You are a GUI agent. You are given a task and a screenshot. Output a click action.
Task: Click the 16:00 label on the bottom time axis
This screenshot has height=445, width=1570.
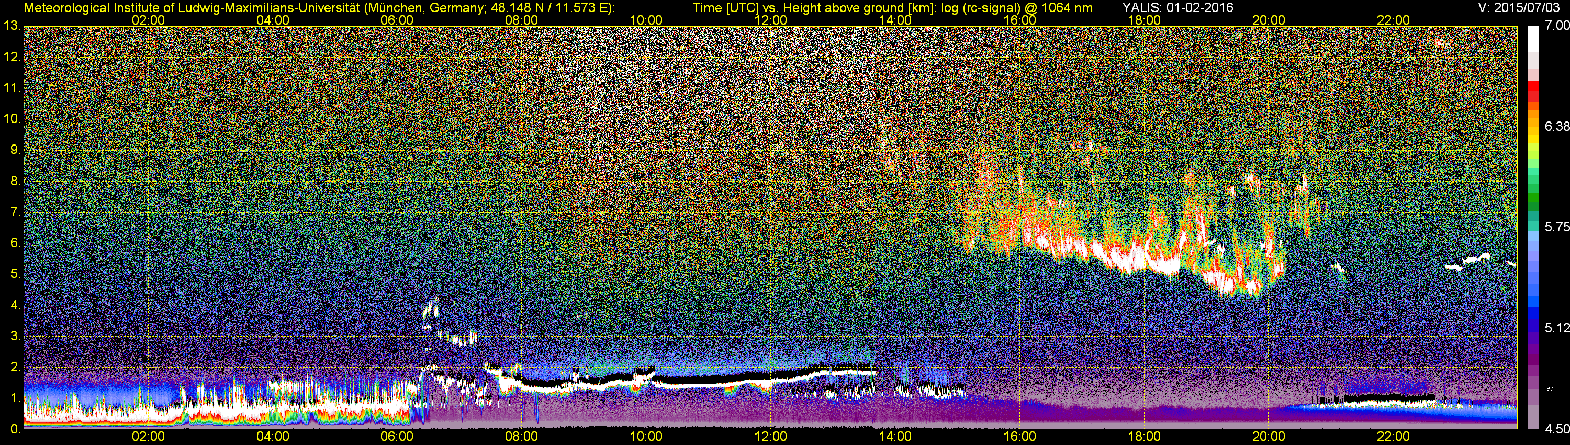1019,437
